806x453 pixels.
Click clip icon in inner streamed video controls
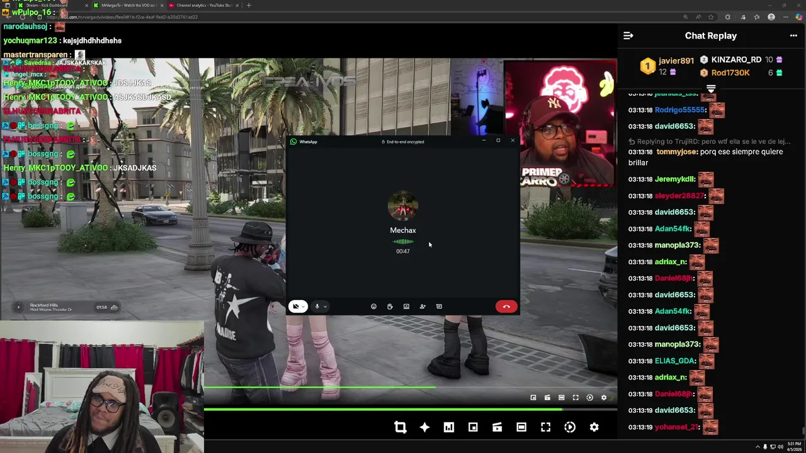547,398
